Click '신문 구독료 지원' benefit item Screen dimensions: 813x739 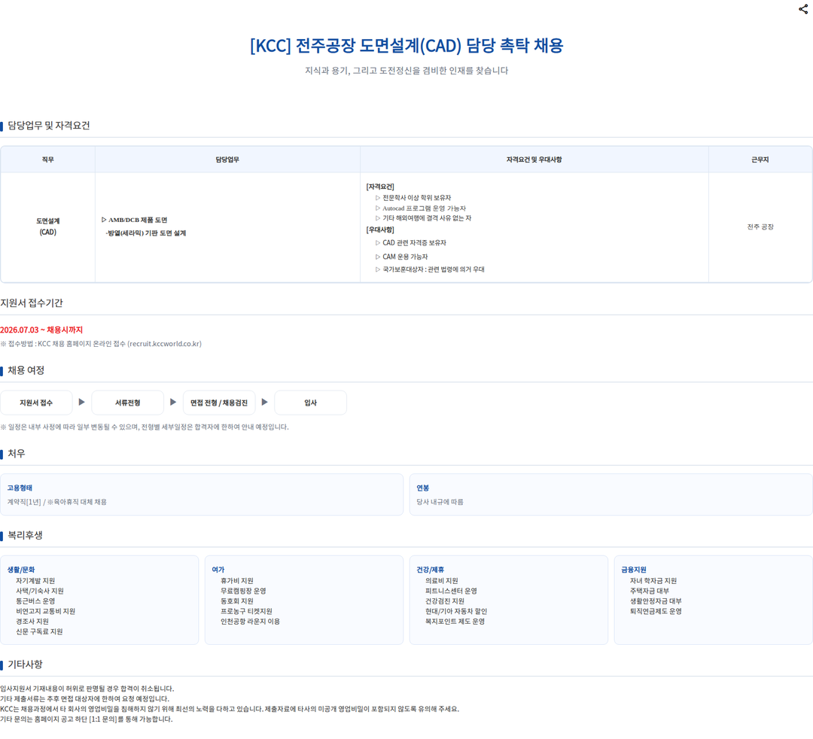point(39,631)
